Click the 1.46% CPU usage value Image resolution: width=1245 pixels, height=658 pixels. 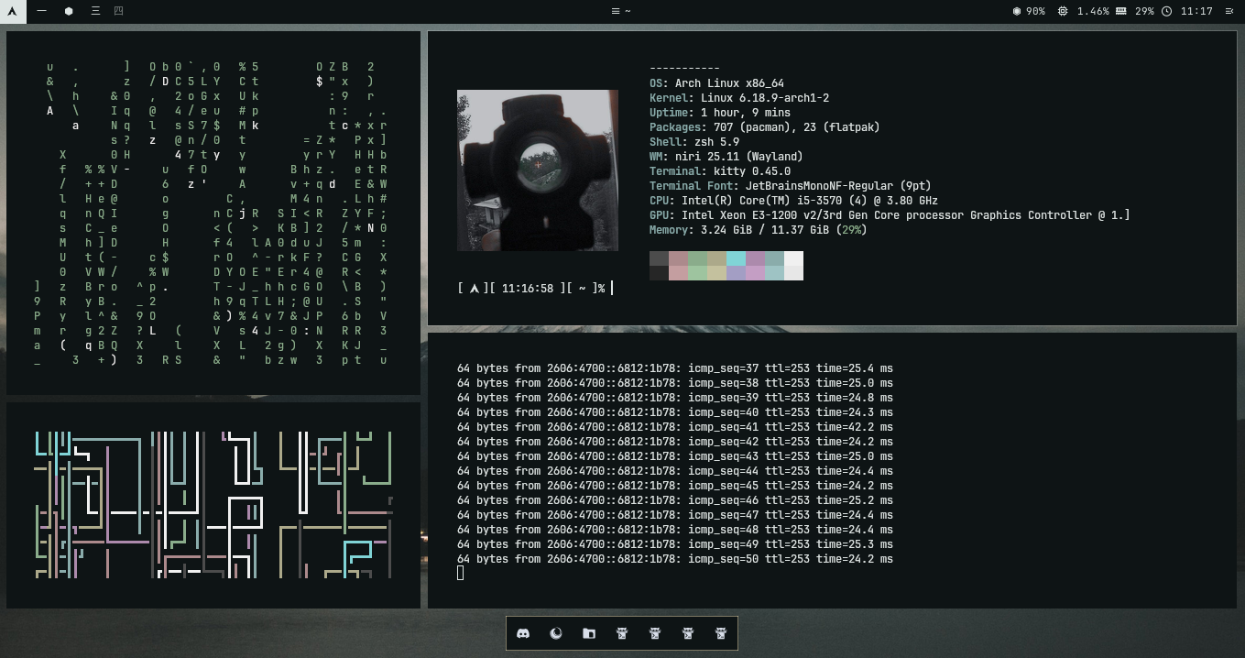(1093, 11)
